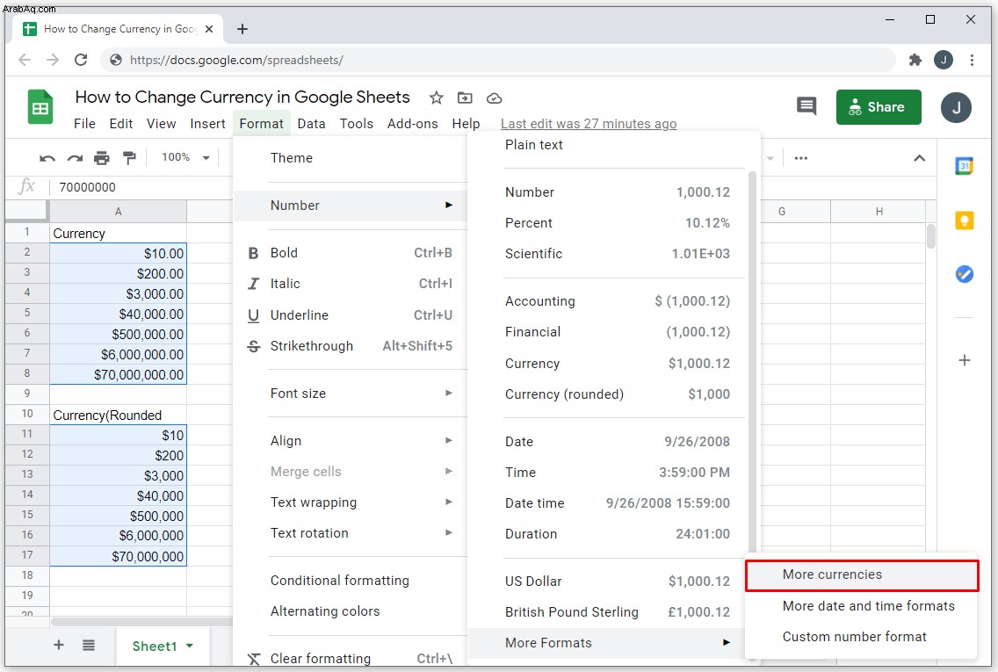Click the redo icon

(x=75, y=158)
